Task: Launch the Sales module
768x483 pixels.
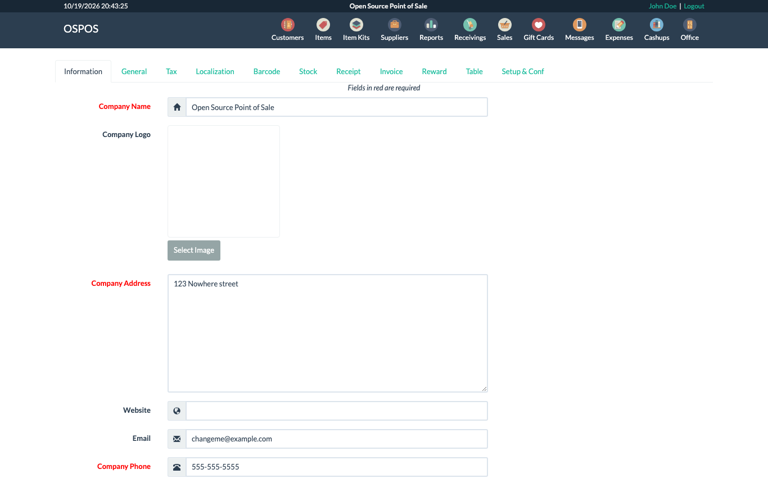Action: [x=504, y=30]
